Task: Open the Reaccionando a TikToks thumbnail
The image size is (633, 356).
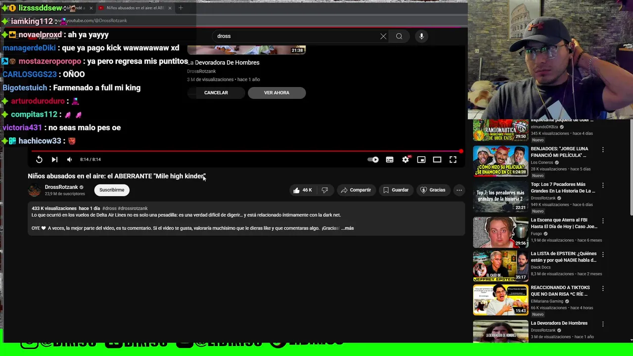Action: coord(500,300)
